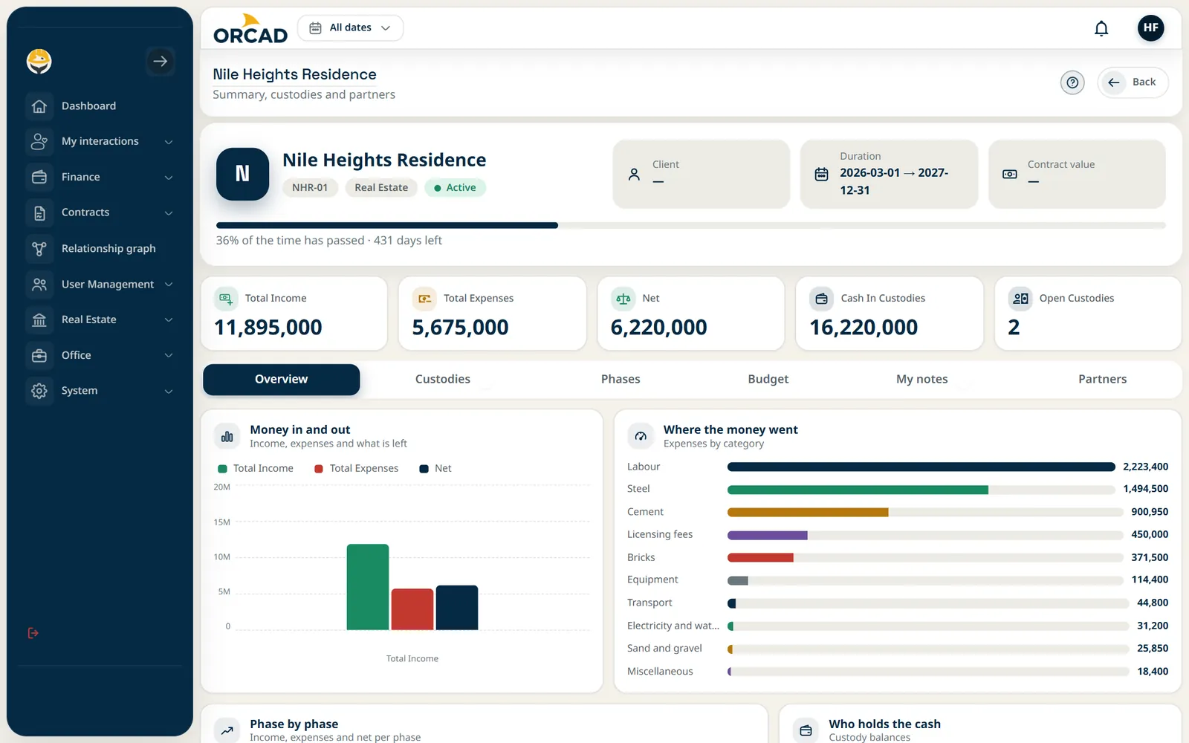Click the User Management people icon

(x=39, y=284)
